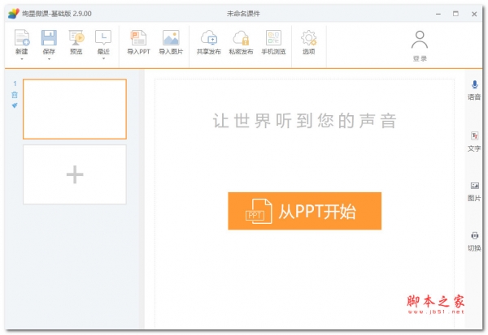488x335 pixels.
Task: Expand the 保存 (Save) dropdown arrow
Action: [49, 59]
